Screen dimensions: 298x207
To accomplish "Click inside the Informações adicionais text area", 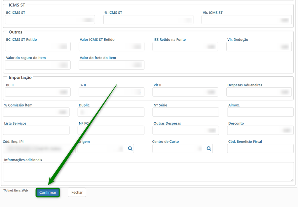I will 148,172.
